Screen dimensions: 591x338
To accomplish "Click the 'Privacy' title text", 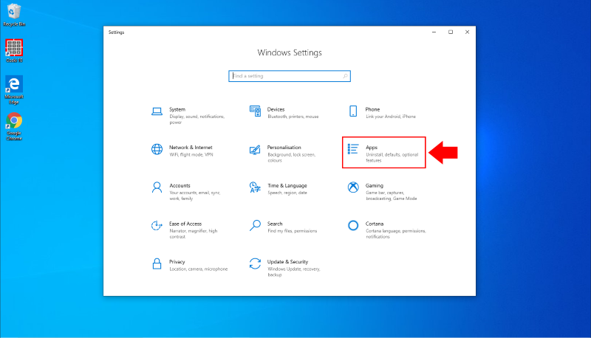I will click(x=177, y=262).
